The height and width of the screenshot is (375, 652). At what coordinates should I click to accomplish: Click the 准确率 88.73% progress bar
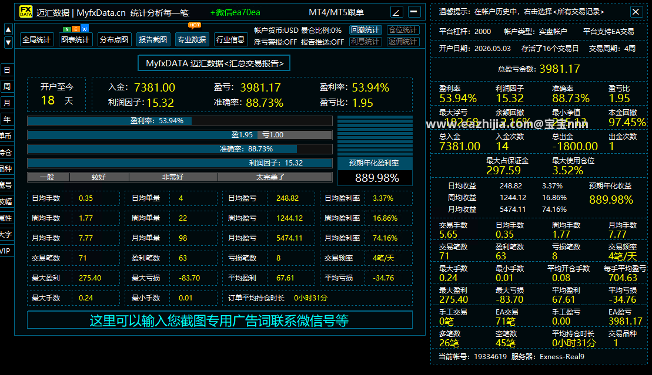coord(180,149)
